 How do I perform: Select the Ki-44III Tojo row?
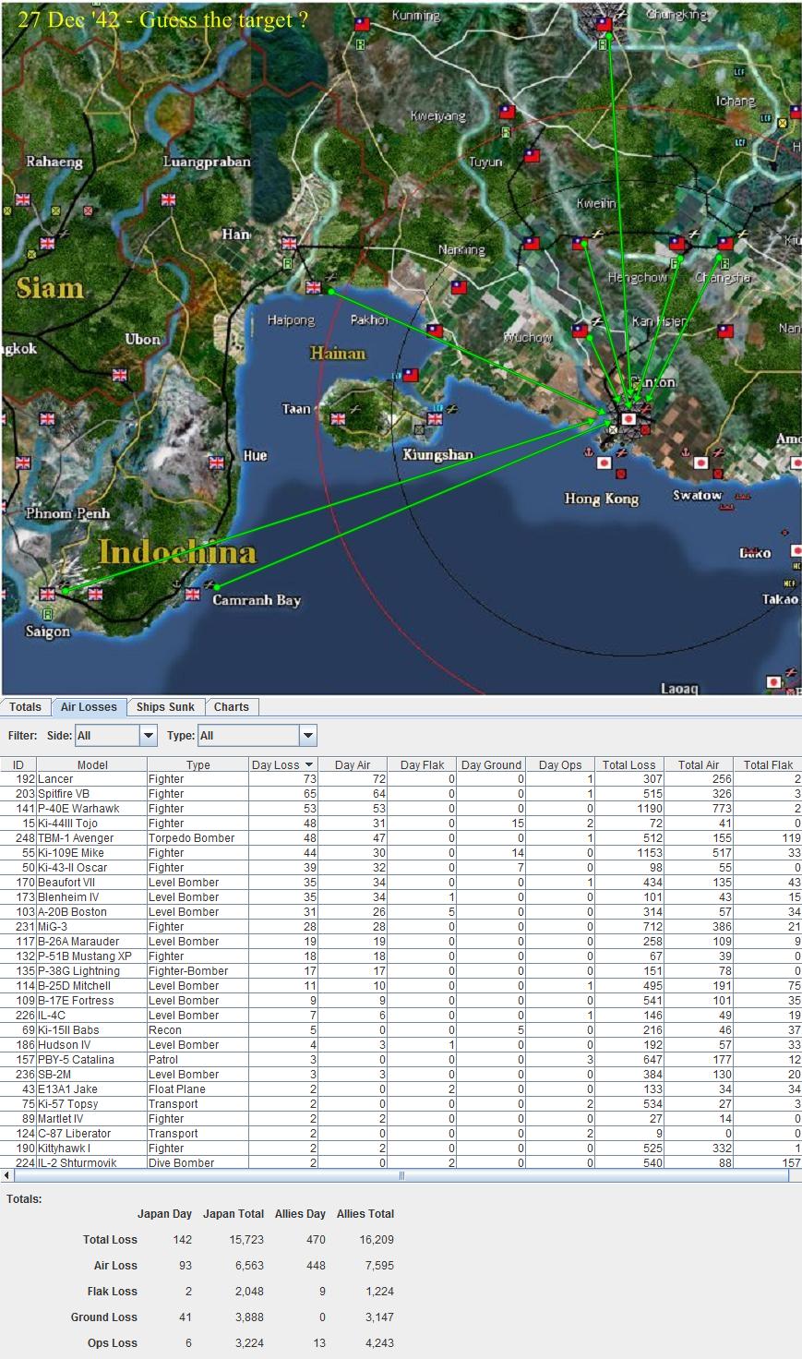tap(401, 824)
